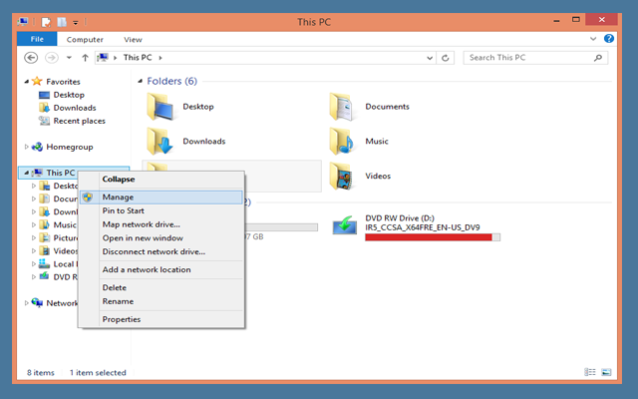Open the Desktop folder icon in Folders
Screen dimensions: 638x399
(159, 107)
